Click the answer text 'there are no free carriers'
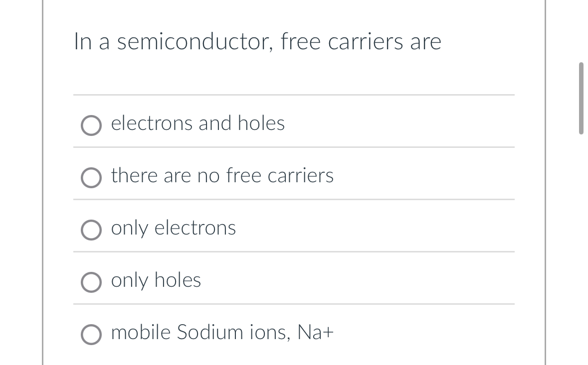This screenshot has width=588, height=365. (222, 175)
